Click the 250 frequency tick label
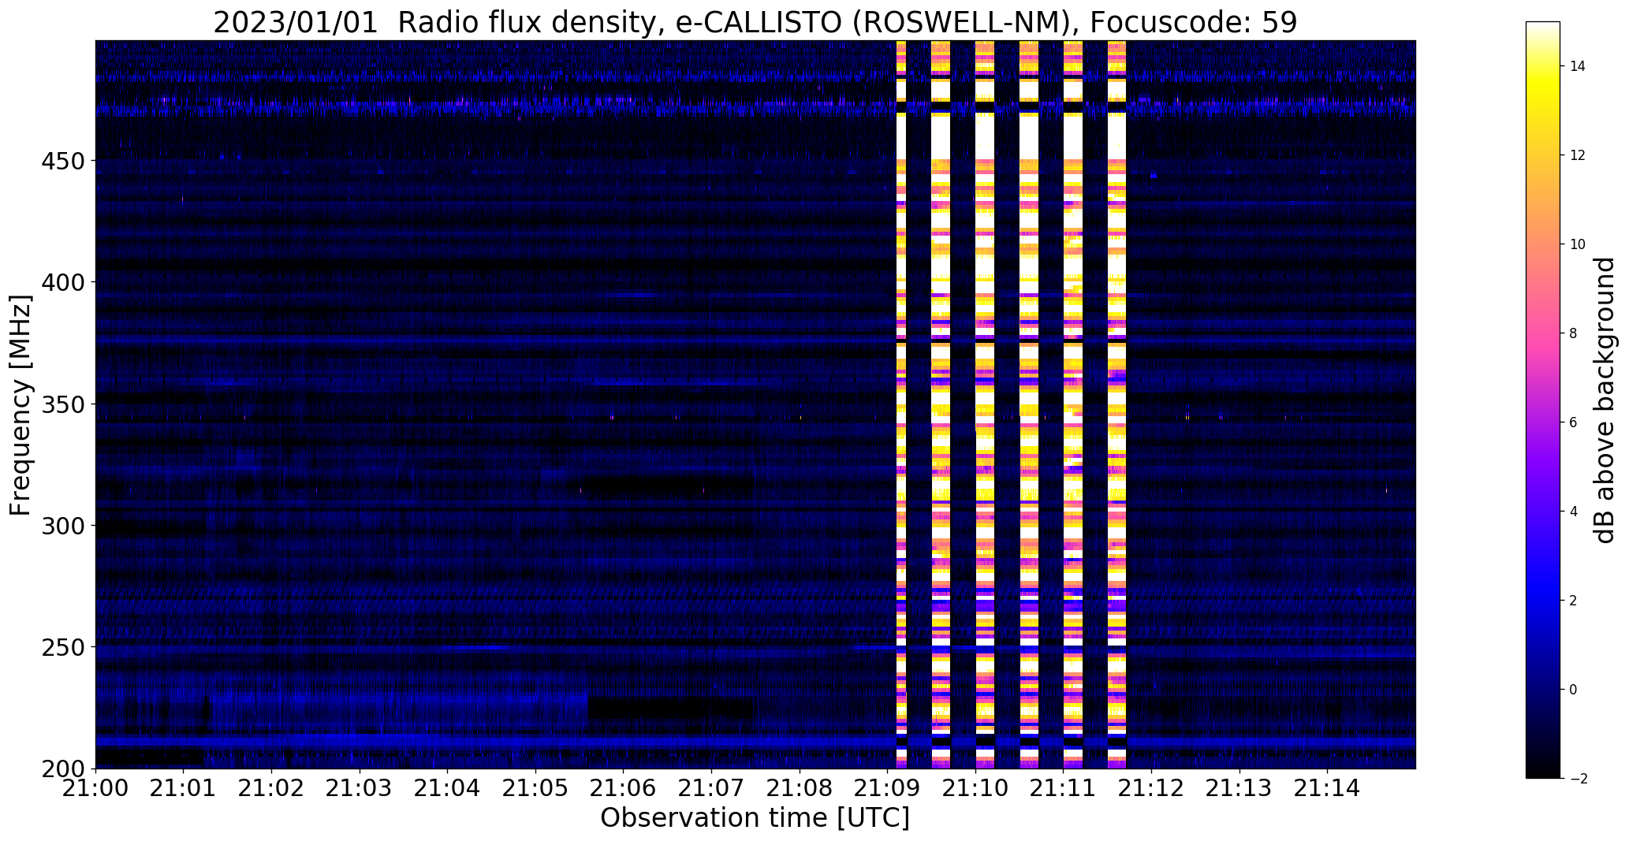 pos(63,647)
